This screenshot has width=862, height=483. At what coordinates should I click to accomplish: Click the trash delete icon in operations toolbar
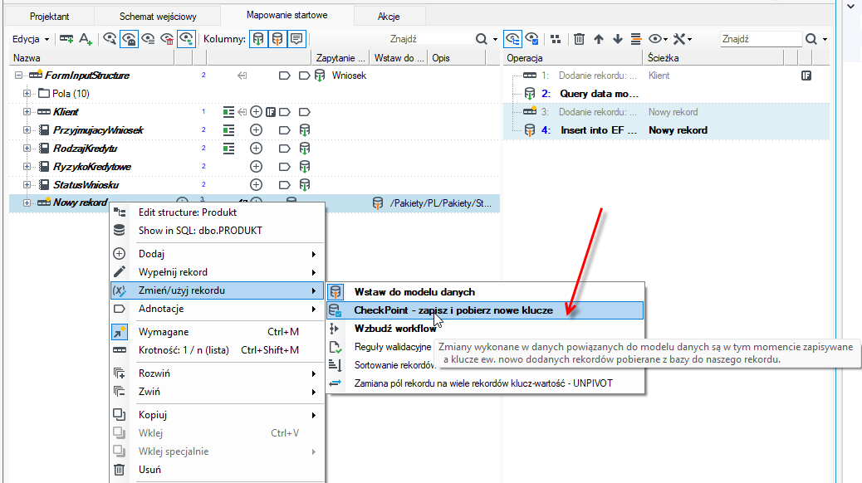[x=579, y=39]
